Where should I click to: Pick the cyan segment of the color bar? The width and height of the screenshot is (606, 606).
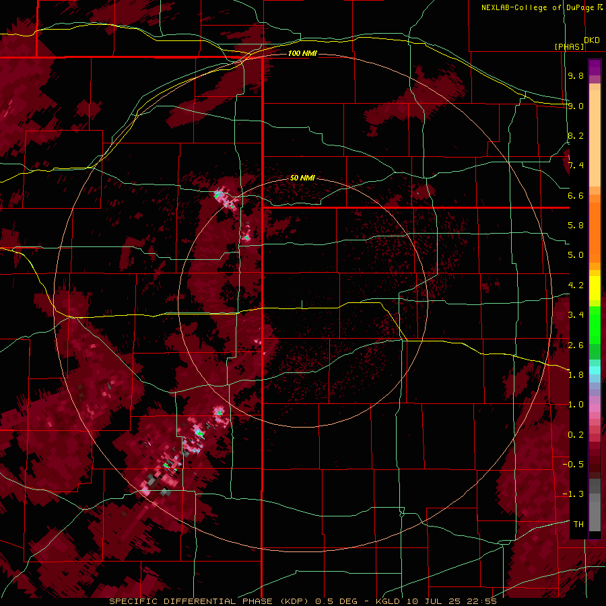(595, 370)
